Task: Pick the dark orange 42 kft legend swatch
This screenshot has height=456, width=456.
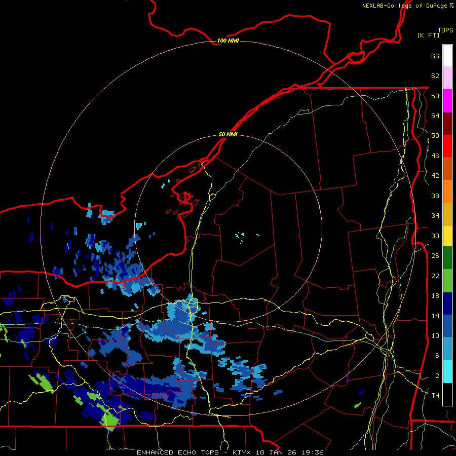Action: coord(447,169)
